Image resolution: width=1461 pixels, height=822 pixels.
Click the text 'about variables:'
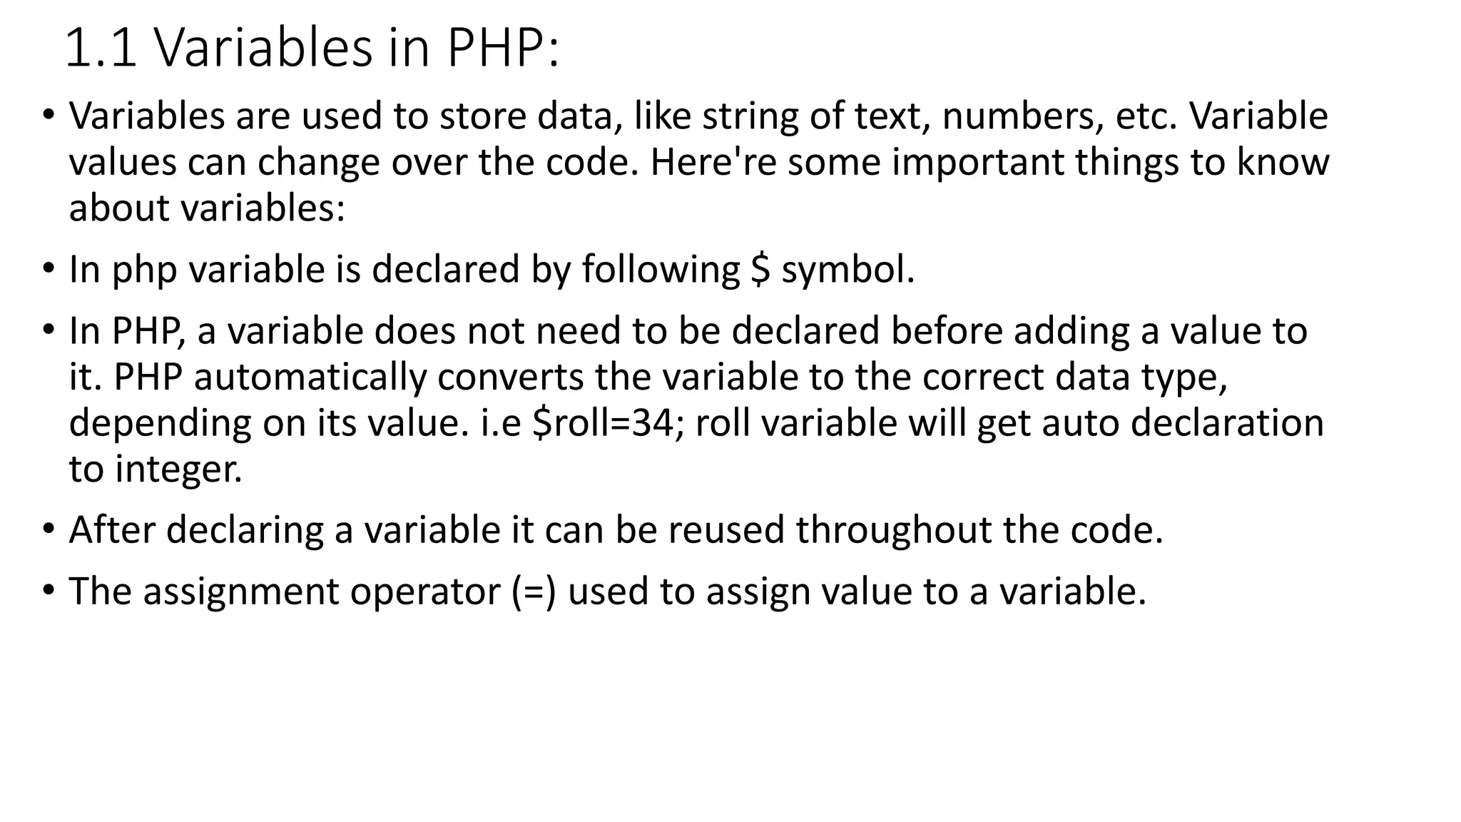[207, 208]
